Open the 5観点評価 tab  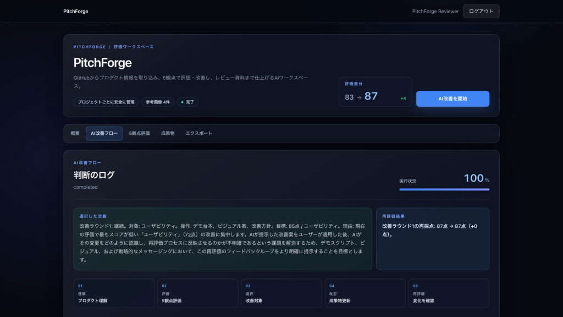[139, 133]
